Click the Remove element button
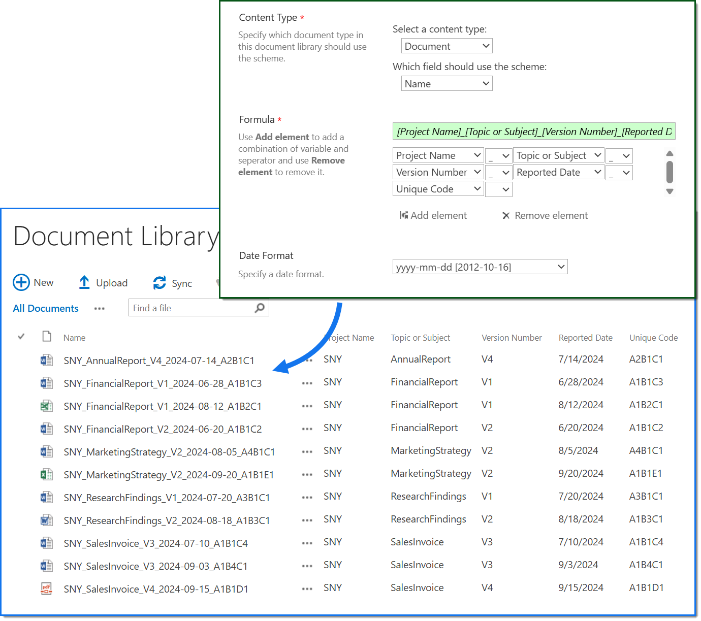 (x=545, y=215)
